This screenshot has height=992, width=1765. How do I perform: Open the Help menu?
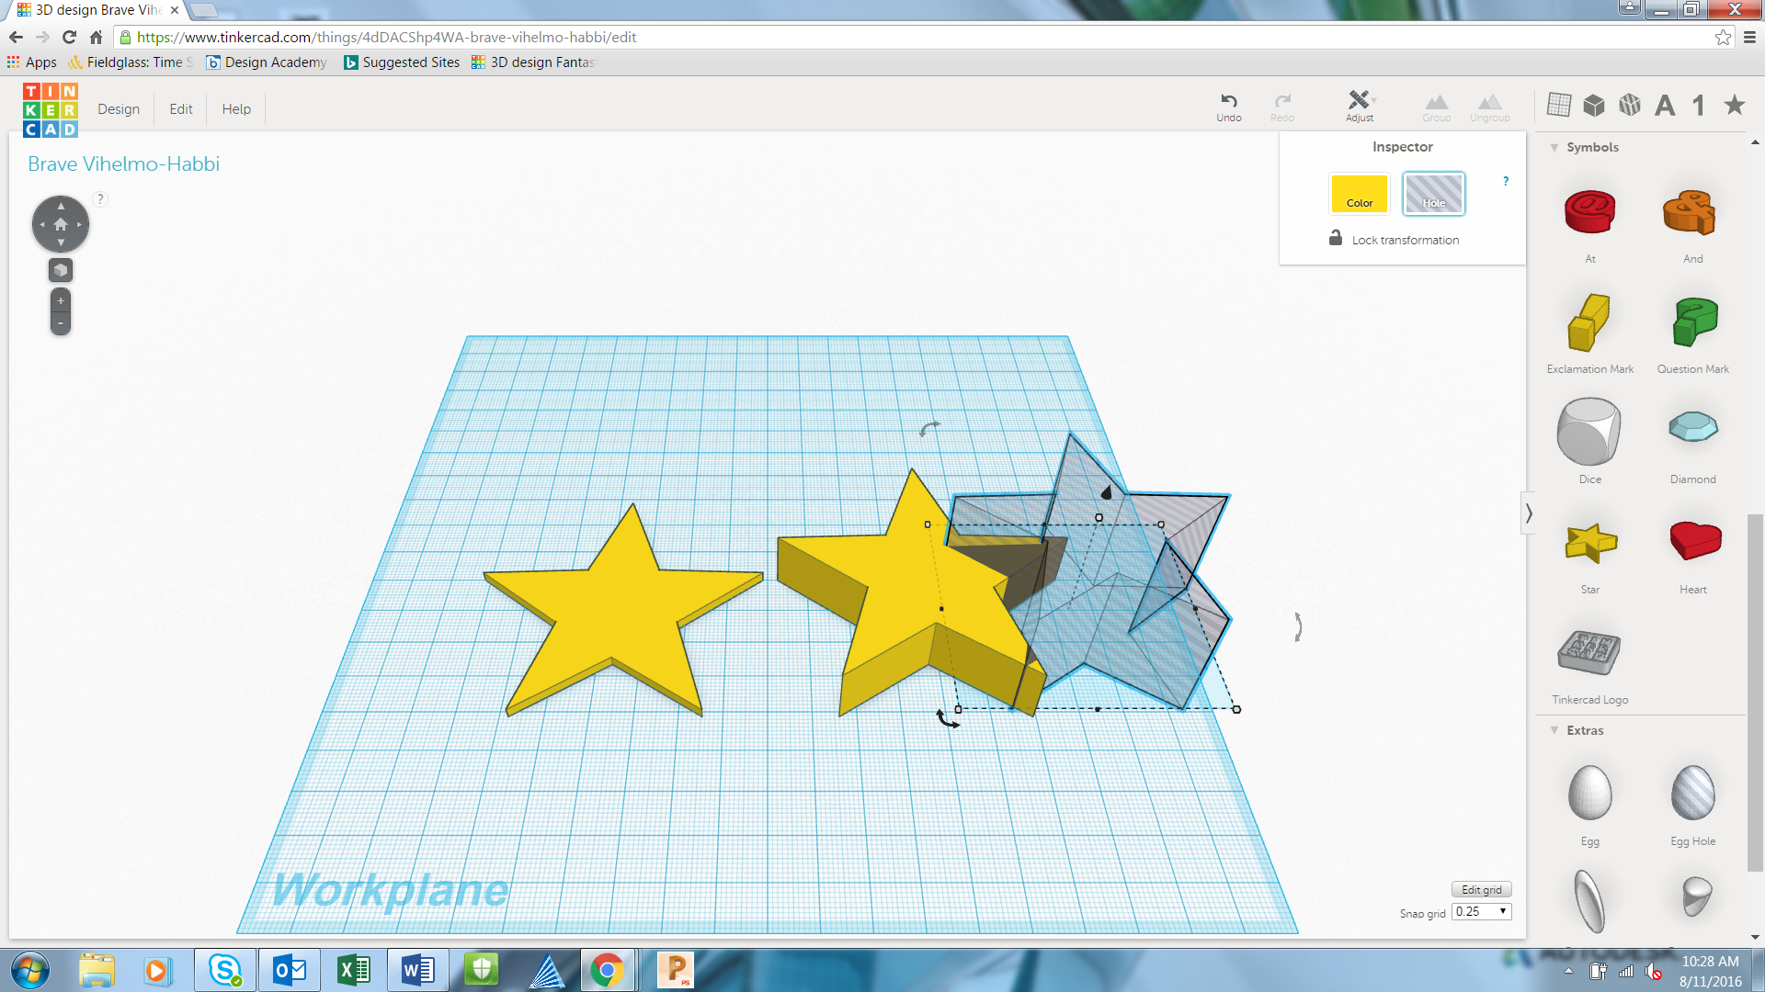(x=236, y=108)
